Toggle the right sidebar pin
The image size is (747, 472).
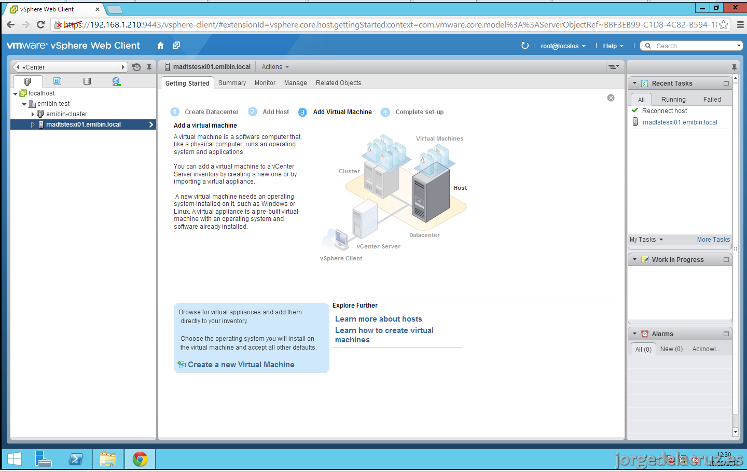[734, 67]
